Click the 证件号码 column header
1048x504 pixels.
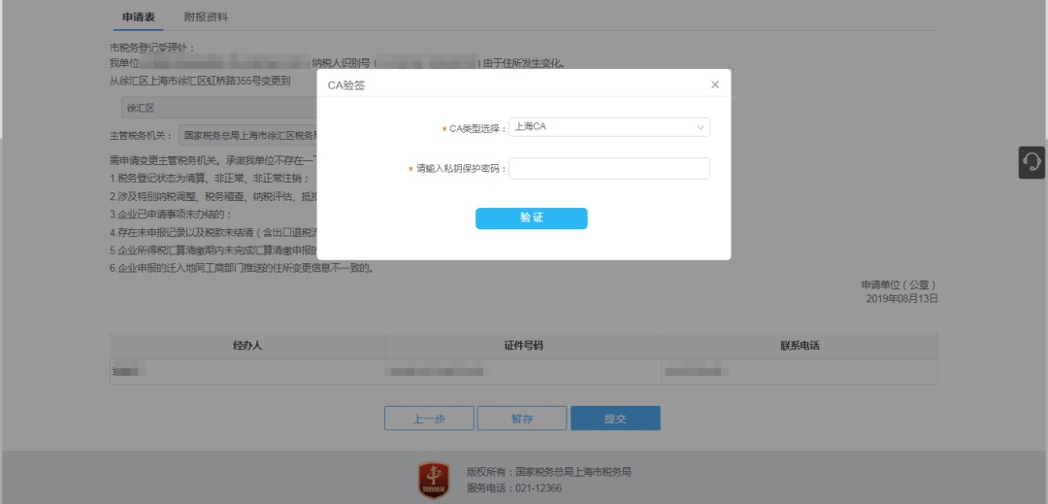(523, 347)
